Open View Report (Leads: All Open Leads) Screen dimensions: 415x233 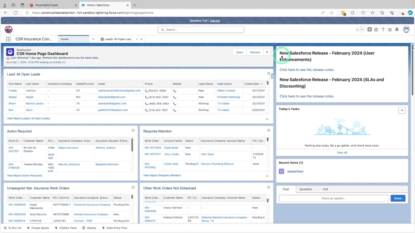click(29, 118)
